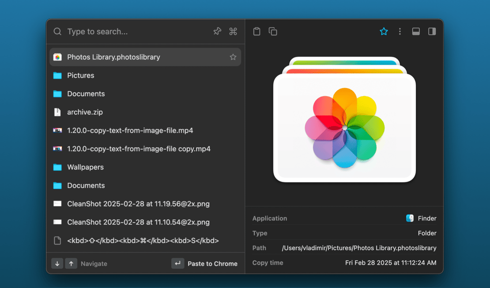Click the copy item icon
Image resolution: width=490 pixels, height=288 pixels.
tap(273, 31)
